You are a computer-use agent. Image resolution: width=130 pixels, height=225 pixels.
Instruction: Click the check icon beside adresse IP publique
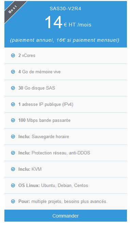[13, 104]
